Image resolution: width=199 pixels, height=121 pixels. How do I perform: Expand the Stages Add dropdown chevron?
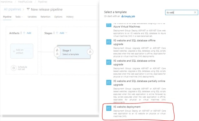click(x=66, y=33)
